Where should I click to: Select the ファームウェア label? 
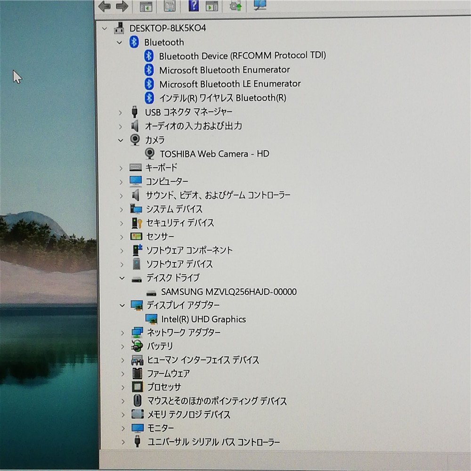[x=169, y=374]
